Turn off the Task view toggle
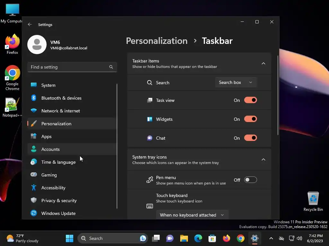The image size is (329, 246). click(250, 100)
